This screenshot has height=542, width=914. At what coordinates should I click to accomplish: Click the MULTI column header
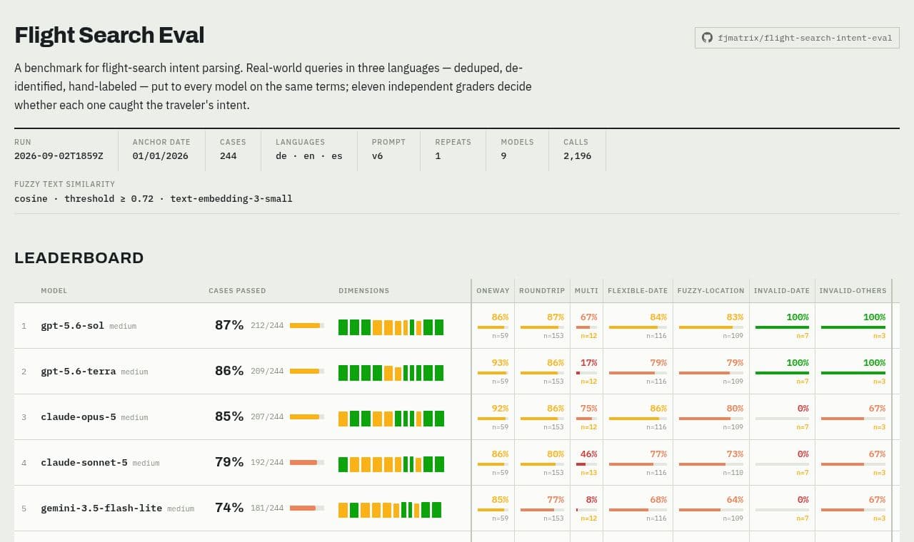click(587, 291)
